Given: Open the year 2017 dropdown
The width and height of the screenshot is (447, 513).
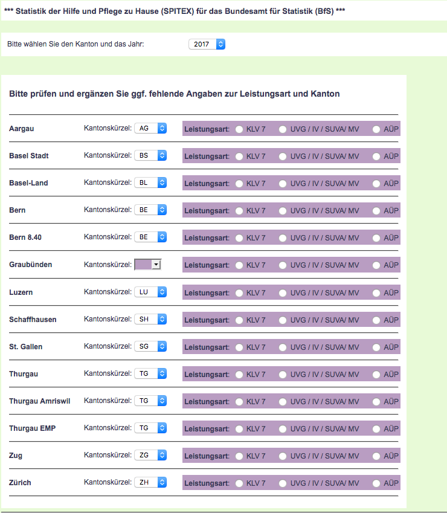Looking at the screenshot, I should tap(207, 44).
